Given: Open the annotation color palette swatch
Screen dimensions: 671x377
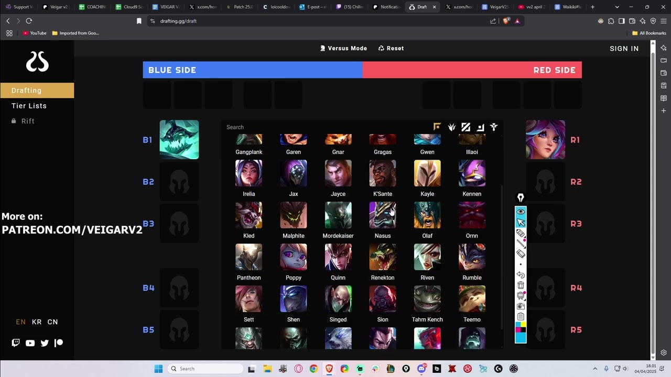Looking at the screenshot, I should coord(521,332).
